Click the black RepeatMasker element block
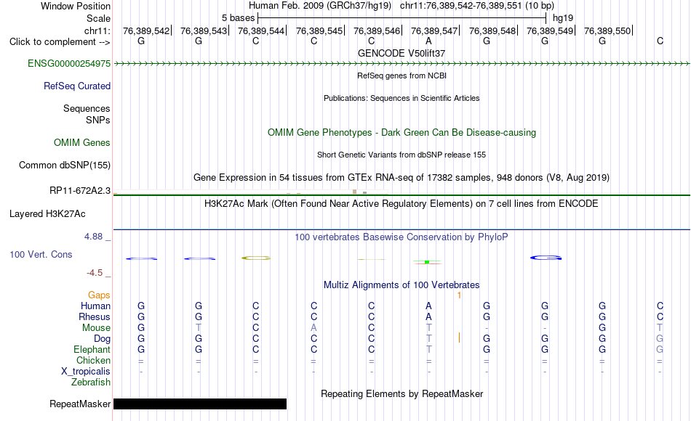 [200, 404]
